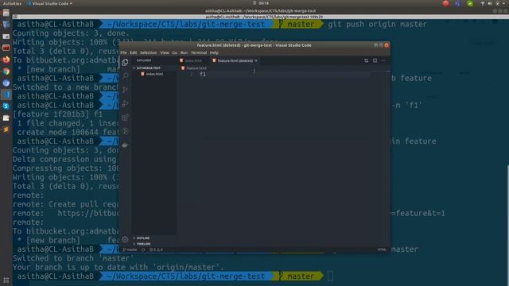
Task: Open the Edit menu
Action: point(134,52)
